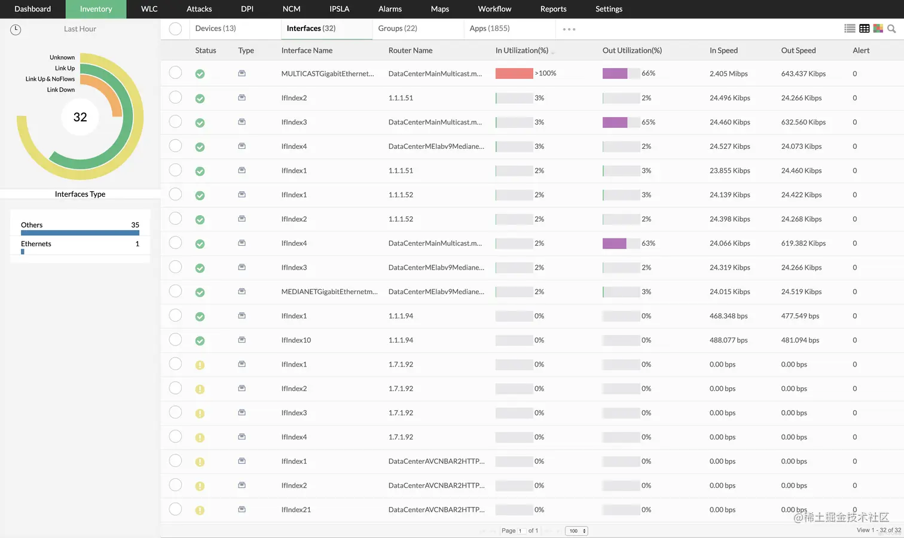
Task: Open the Reports menu
Action: point(554,9)
